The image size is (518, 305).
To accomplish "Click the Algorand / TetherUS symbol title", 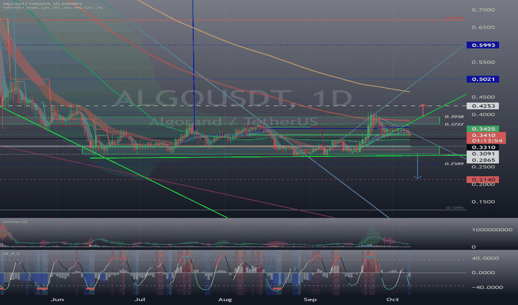I will [42, 4].
